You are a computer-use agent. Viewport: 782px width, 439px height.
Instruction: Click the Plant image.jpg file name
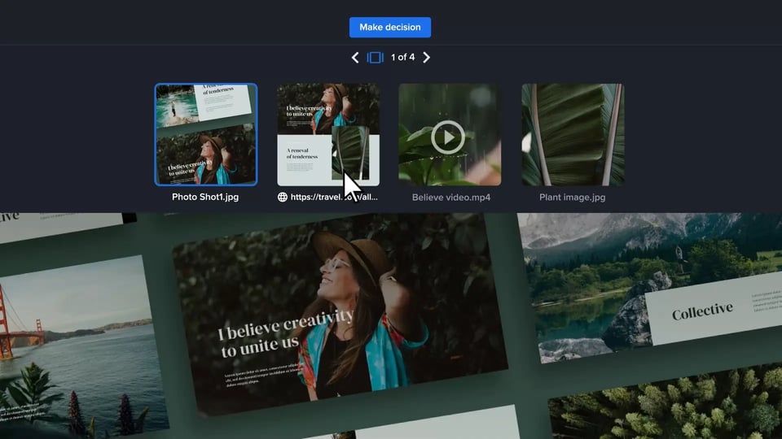click(573, 197)
